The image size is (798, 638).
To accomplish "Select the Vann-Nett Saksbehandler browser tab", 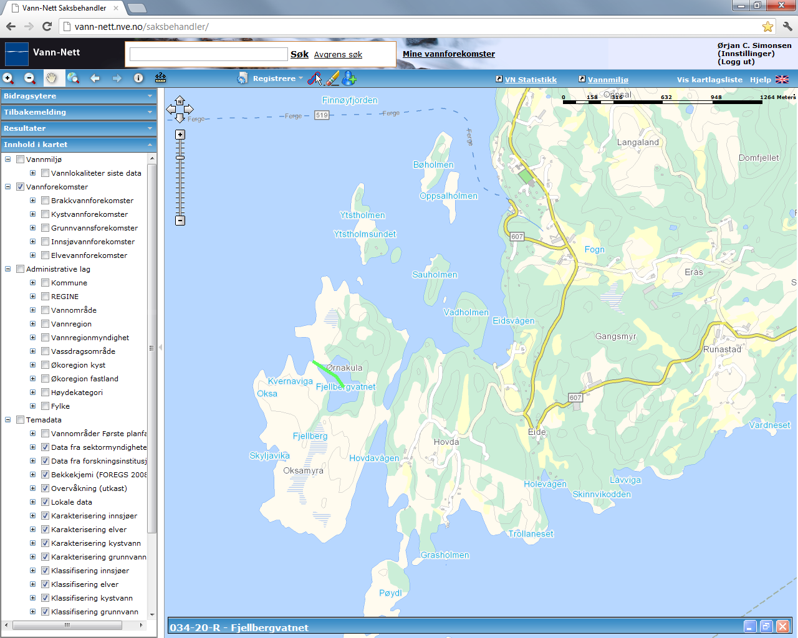I will (x=64, y=8).
